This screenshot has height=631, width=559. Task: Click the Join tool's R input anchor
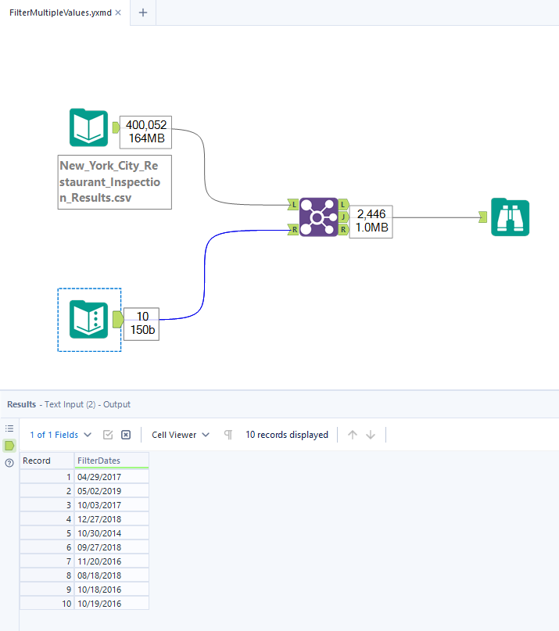tap(293, 229)
